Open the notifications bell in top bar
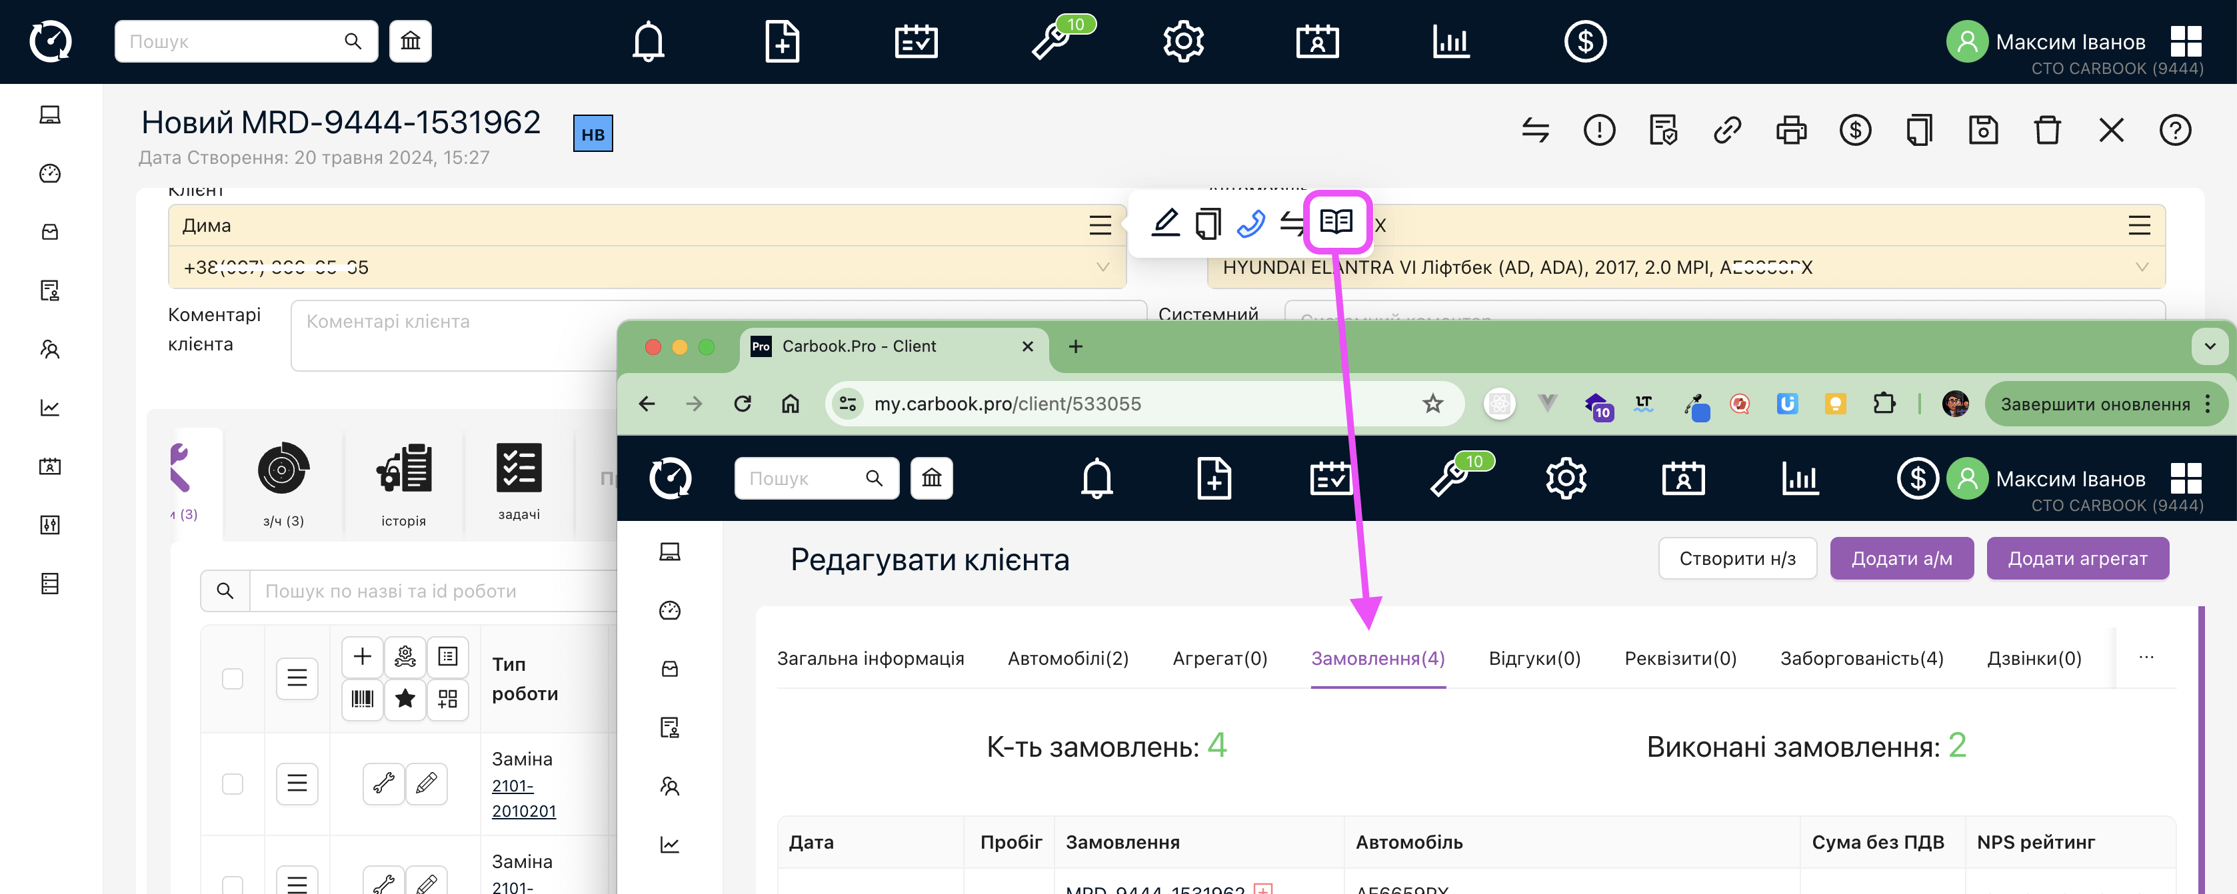The height and width of the screenshot is (894, 2237). point(648,42)
